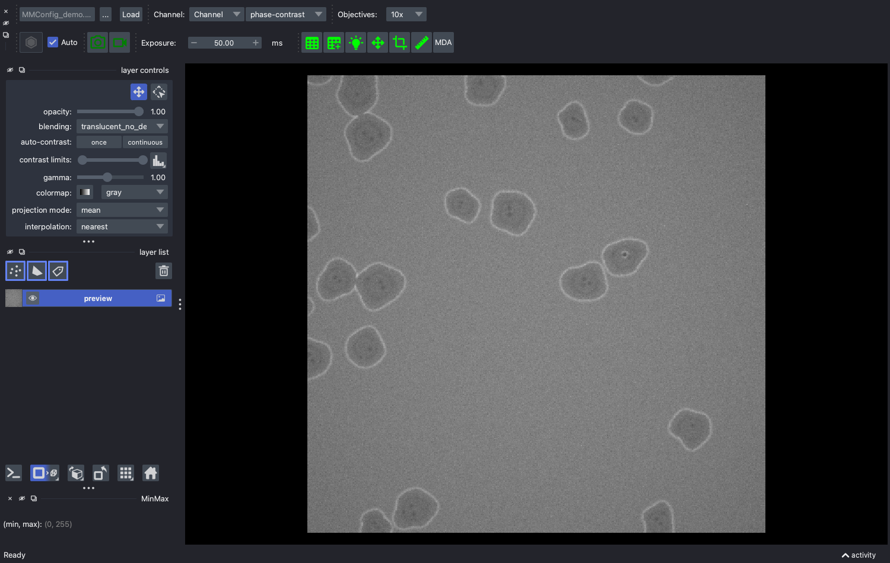Open the crop ROI tool icon

(x=400, y=43)
